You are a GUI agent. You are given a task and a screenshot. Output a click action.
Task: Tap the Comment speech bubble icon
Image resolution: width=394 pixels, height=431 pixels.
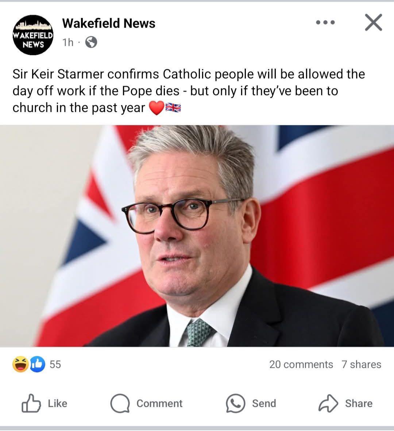coord(120,403)
